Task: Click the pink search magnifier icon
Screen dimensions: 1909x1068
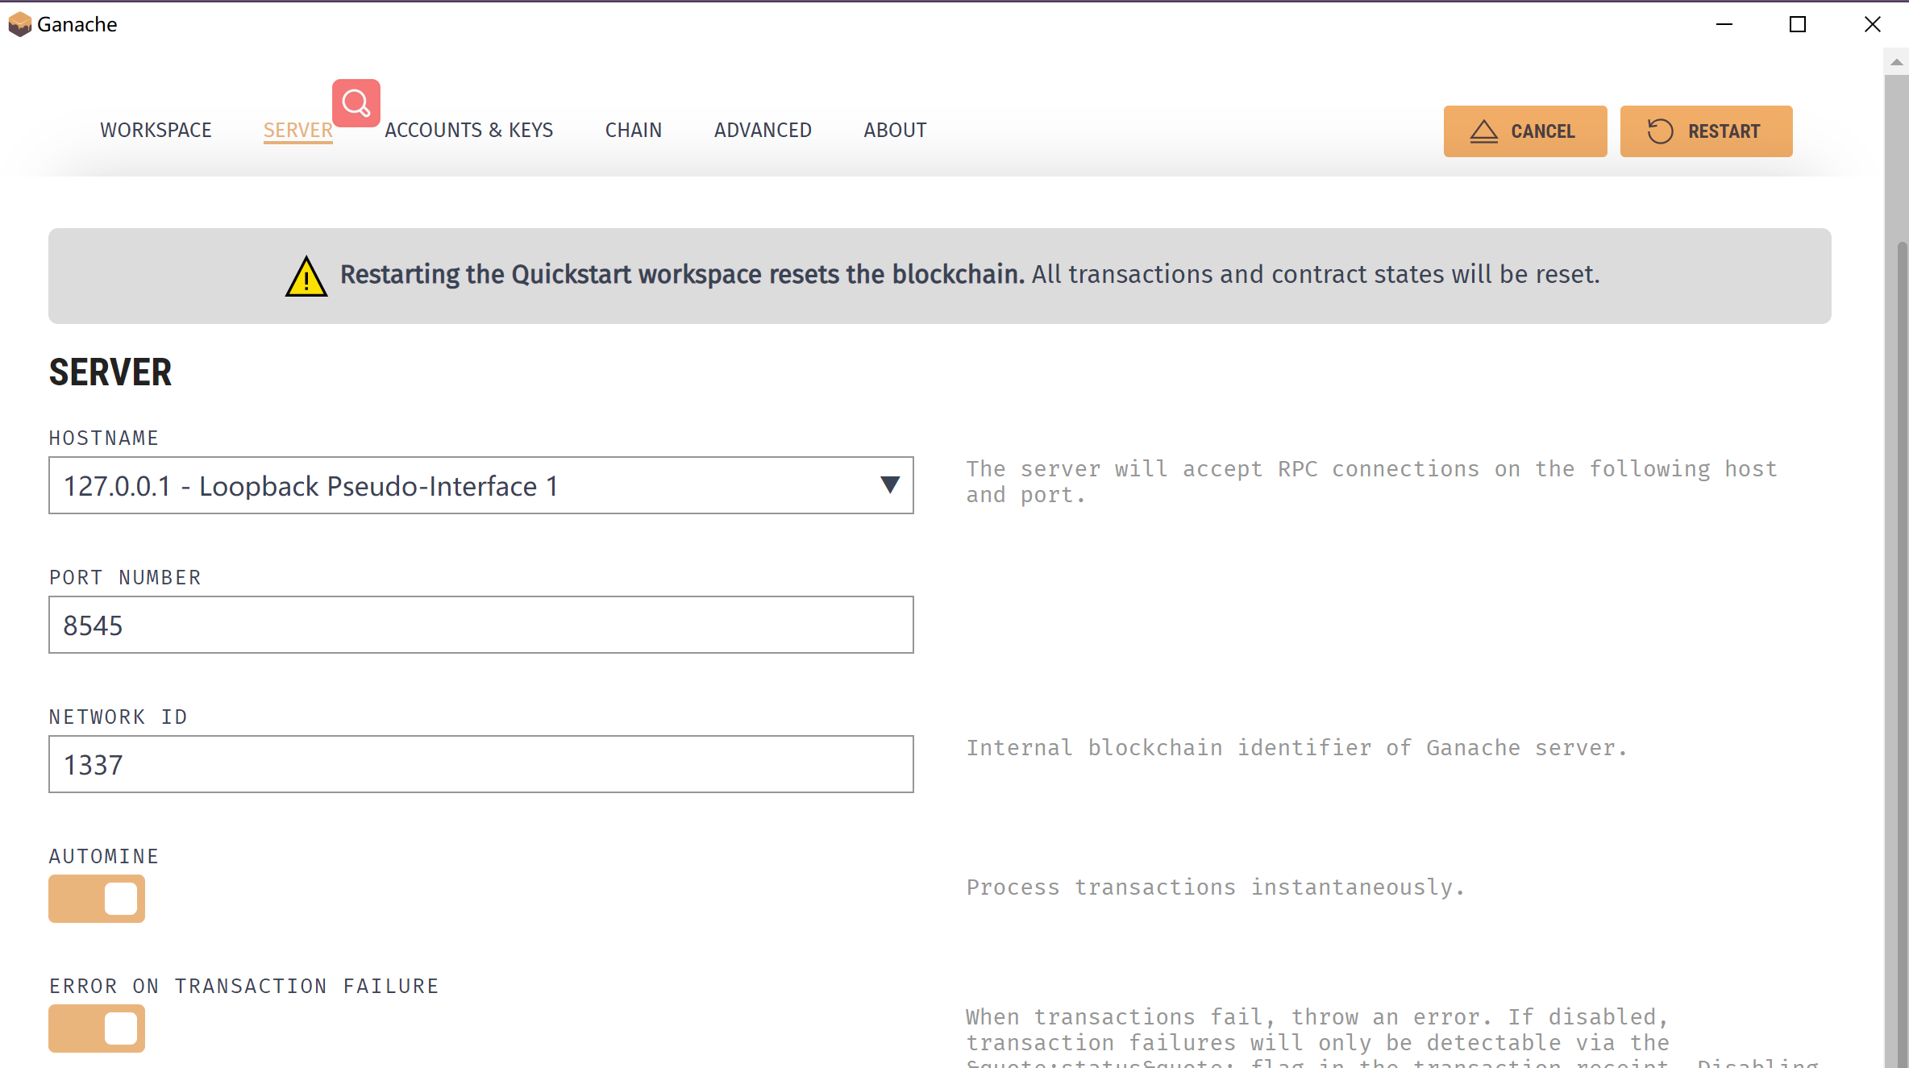Action: pyautogui.click(x=356, y=102)
